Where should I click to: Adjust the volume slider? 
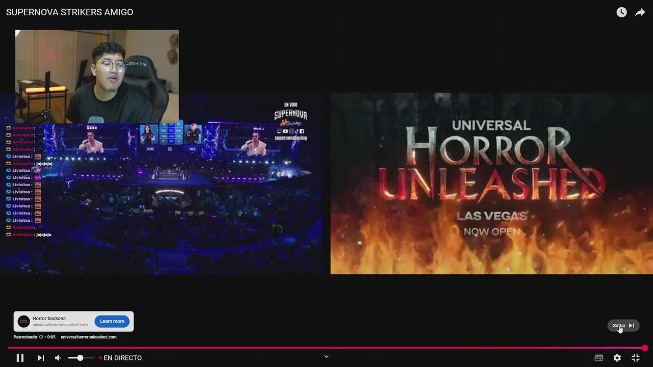pos(81,358)
